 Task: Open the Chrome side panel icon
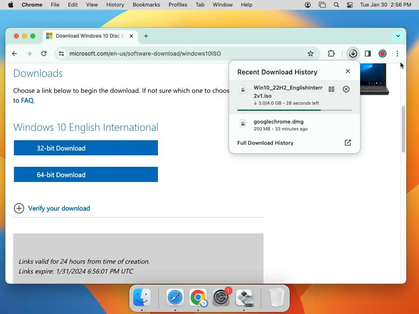point(368,54)
